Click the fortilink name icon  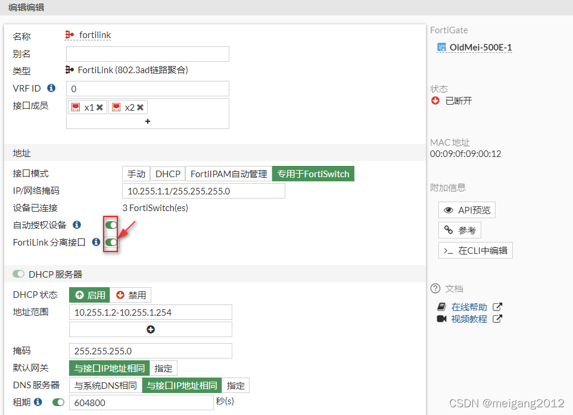tap(70, 34)
